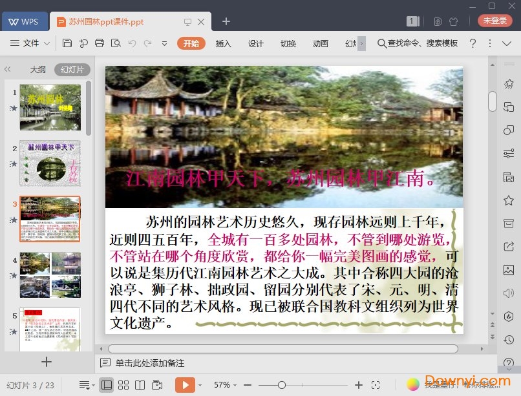Click the zoom slider handle
The width and height of the screenshot is (521, 396).
(x=281, y=385)
